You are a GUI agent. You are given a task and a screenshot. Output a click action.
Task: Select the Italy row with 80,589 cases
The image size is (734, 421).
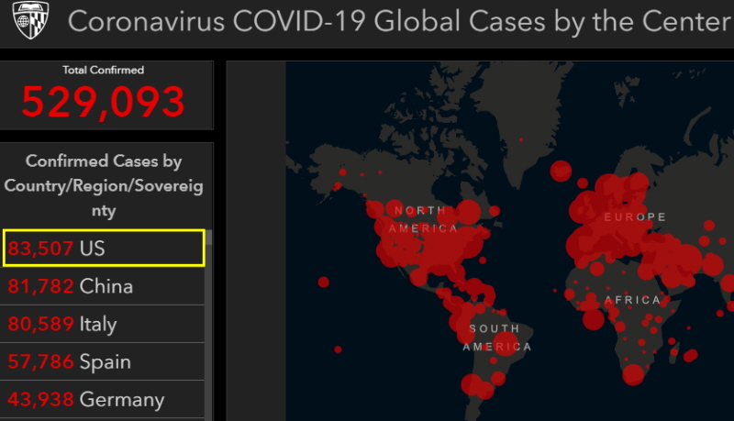pos(103,324)
